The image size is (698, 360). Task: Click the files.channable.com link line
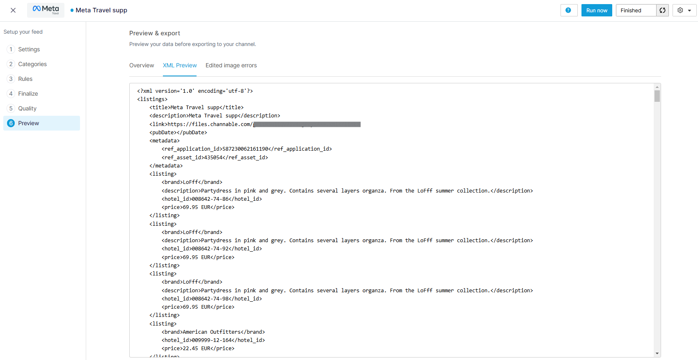point(255,124)
